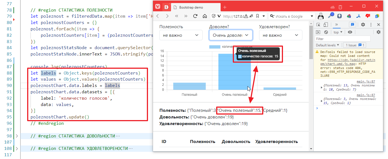
Task: Open the downloads extension icon in toolbar
Action: click(339, 16)
